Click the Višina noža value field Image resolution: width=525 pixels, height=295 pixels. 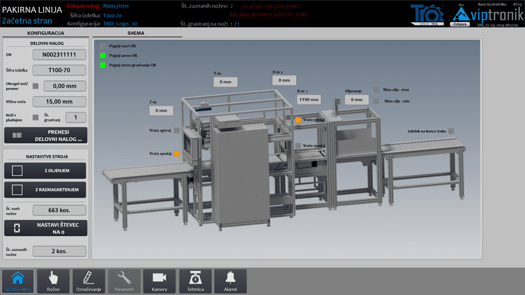pos(59,101)
